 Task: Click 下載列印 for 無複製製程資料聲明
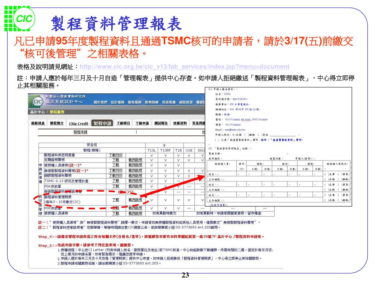click(x=115, y=171)
